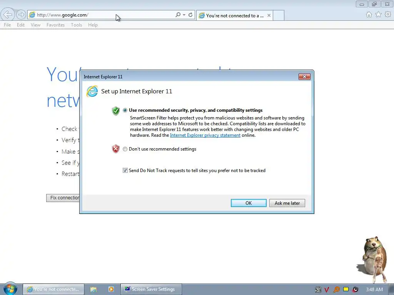Click the red shield X icon

point(115,149)
